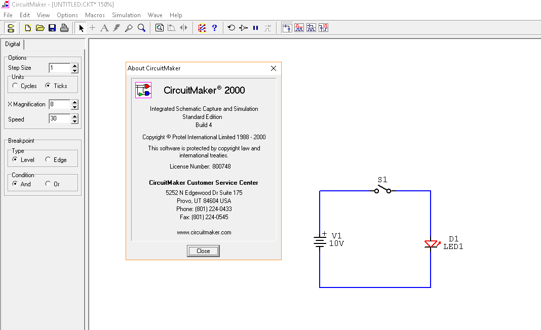Screen dimensions: 541x330
Task: Fit circuit to window icon
Action: pyautogui.click(x=160, y=28)
